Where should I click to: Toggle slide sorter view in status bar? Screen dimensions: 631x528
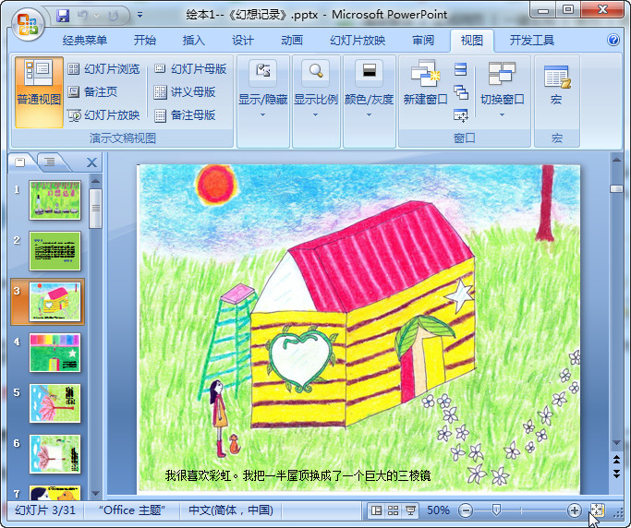pyautogui.click(x=394, y=510)
